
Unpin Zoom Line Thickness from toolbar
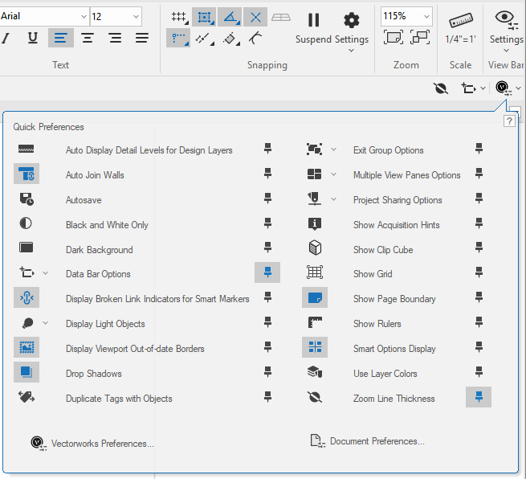tap(479, 397)
